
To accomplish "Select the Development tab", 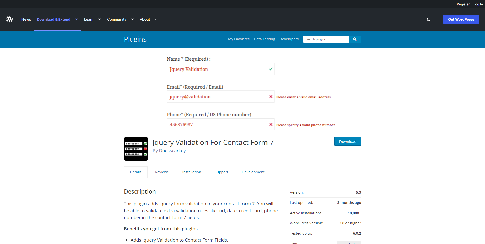I will click(x=253, y=172).
